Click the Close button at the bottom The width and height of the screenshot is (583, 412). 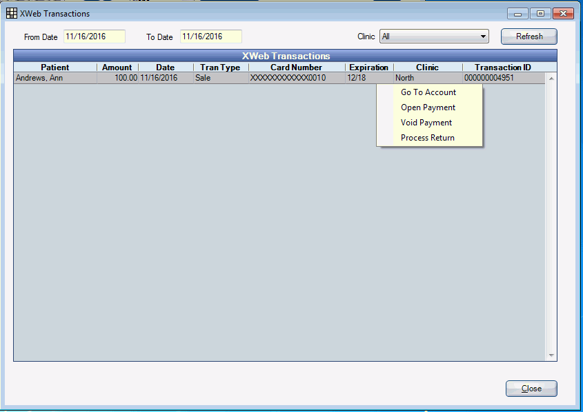531,389
